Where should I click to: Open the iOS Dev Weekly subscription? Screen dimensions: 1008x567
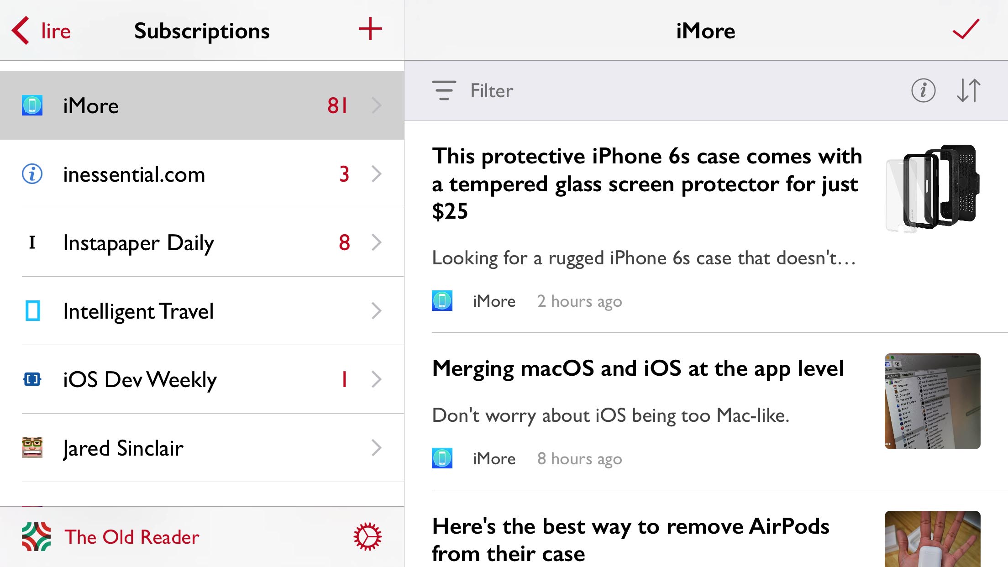click(x=202, y=379)
